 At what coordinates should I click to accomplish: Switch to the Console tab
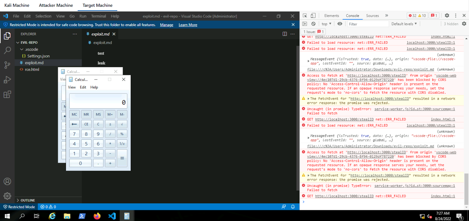point(352,16)
